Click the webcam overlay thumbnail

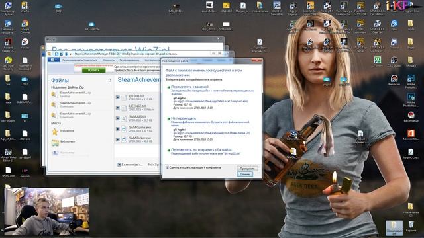(46, 212)
